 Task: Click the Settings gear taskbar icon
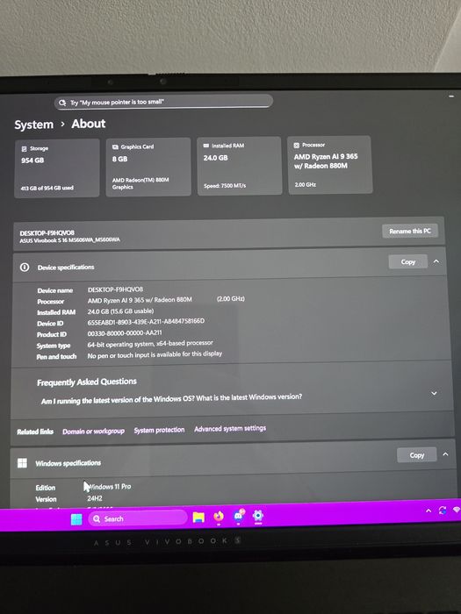click(x=258, y=516)
